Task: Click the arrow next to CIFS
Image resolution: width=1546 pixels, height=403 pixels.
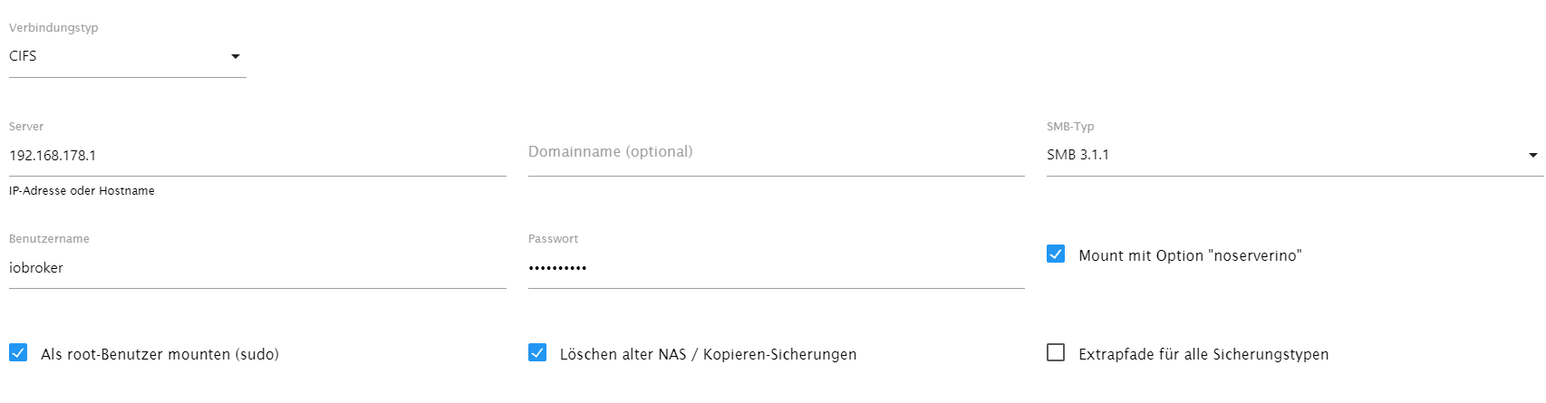Action: (x=236, y=56)
